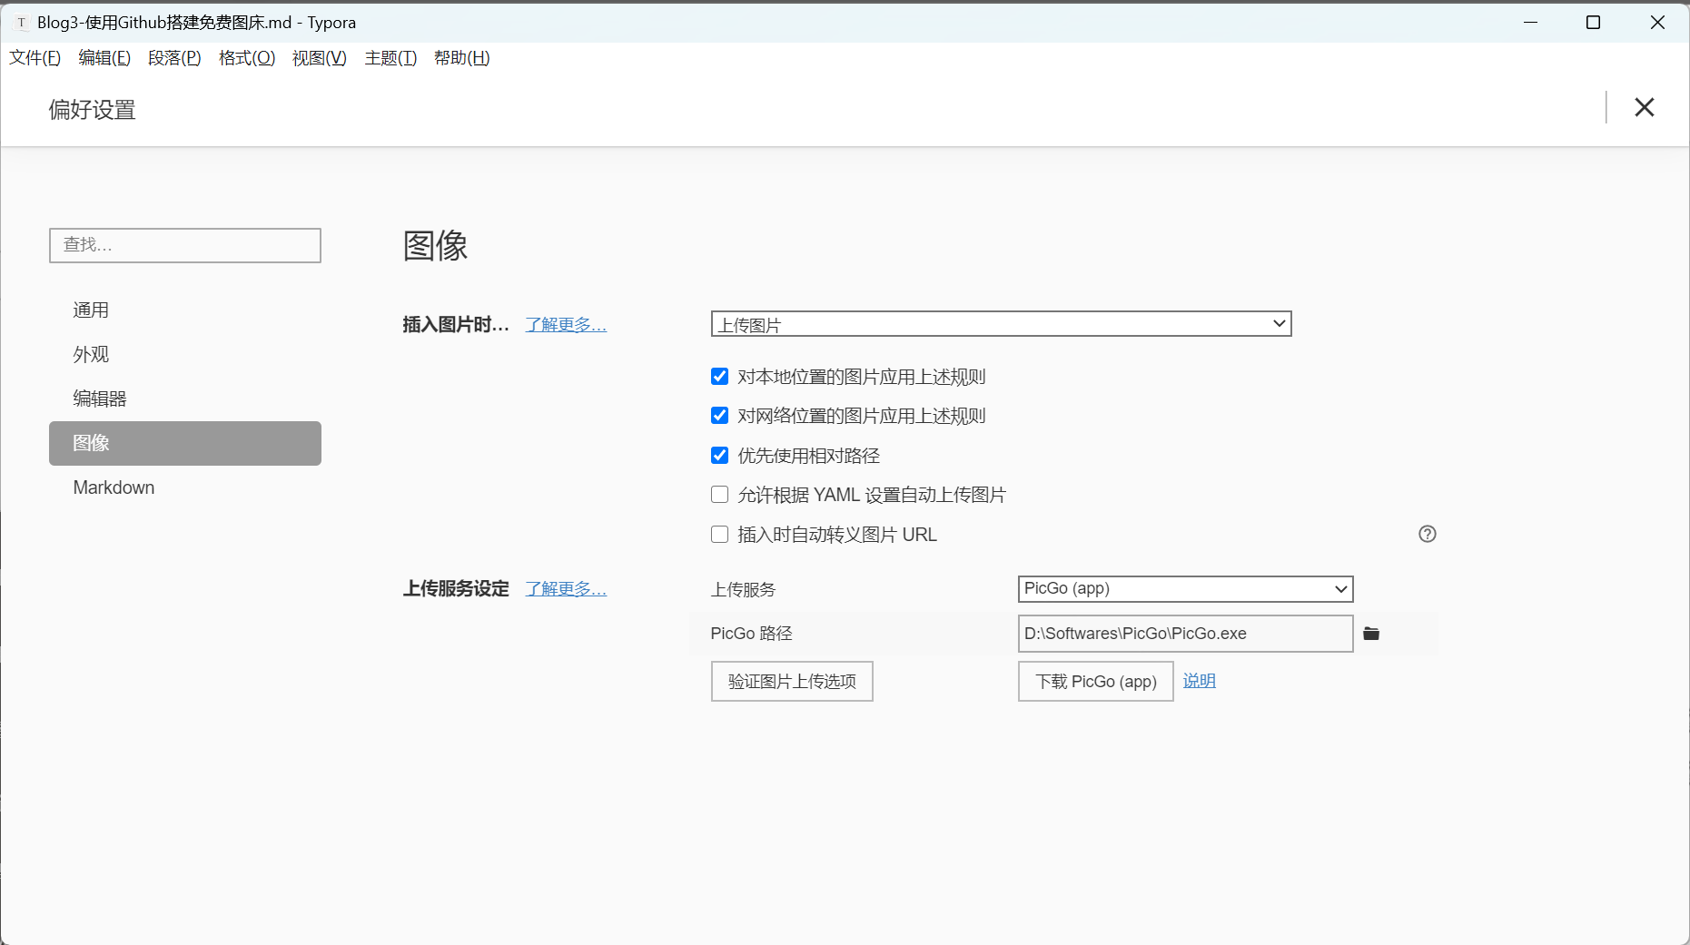Click the folder icon beside PicGo path

pos(1371,634)
